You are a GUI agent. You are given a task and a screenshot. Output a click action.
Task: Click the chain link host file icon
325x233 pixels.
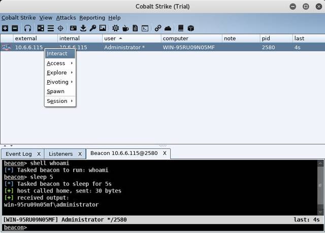pyautogui.click(x=158, y=28)
